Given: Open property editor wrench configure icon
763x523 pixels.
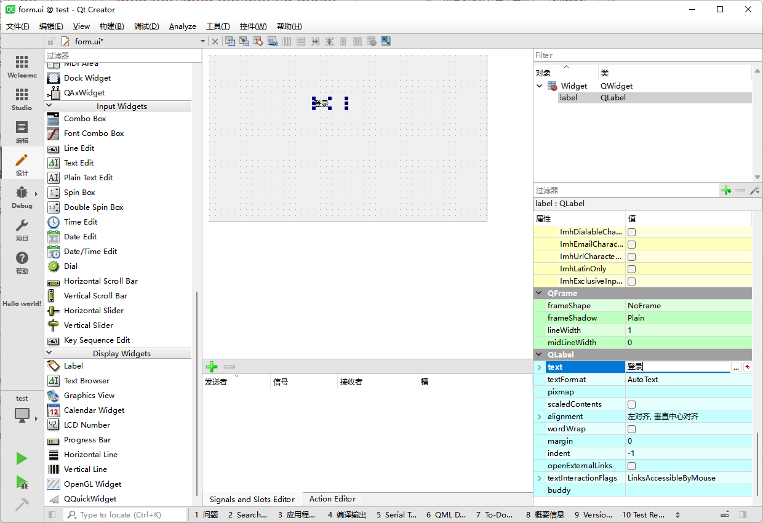Looking at the screenshot, I should pyautogui.click(x=754, y=191).
